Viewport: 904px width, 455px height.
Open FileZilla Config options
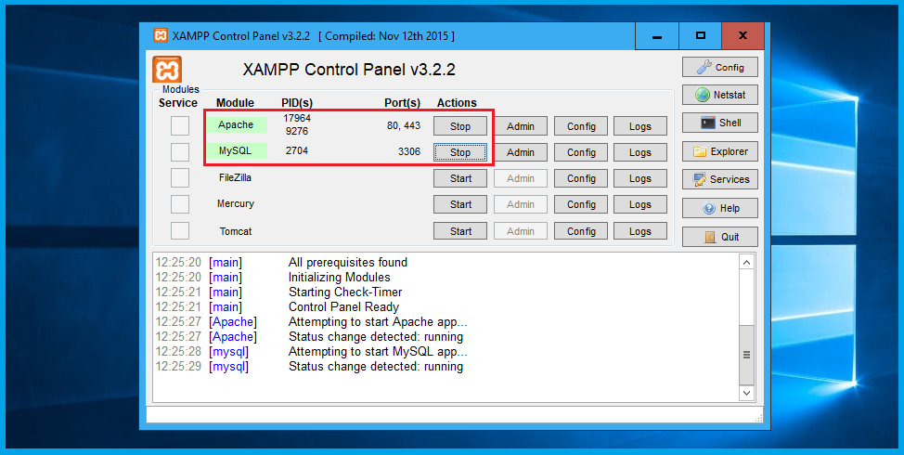pyautogui.click(x=581, y=178)
